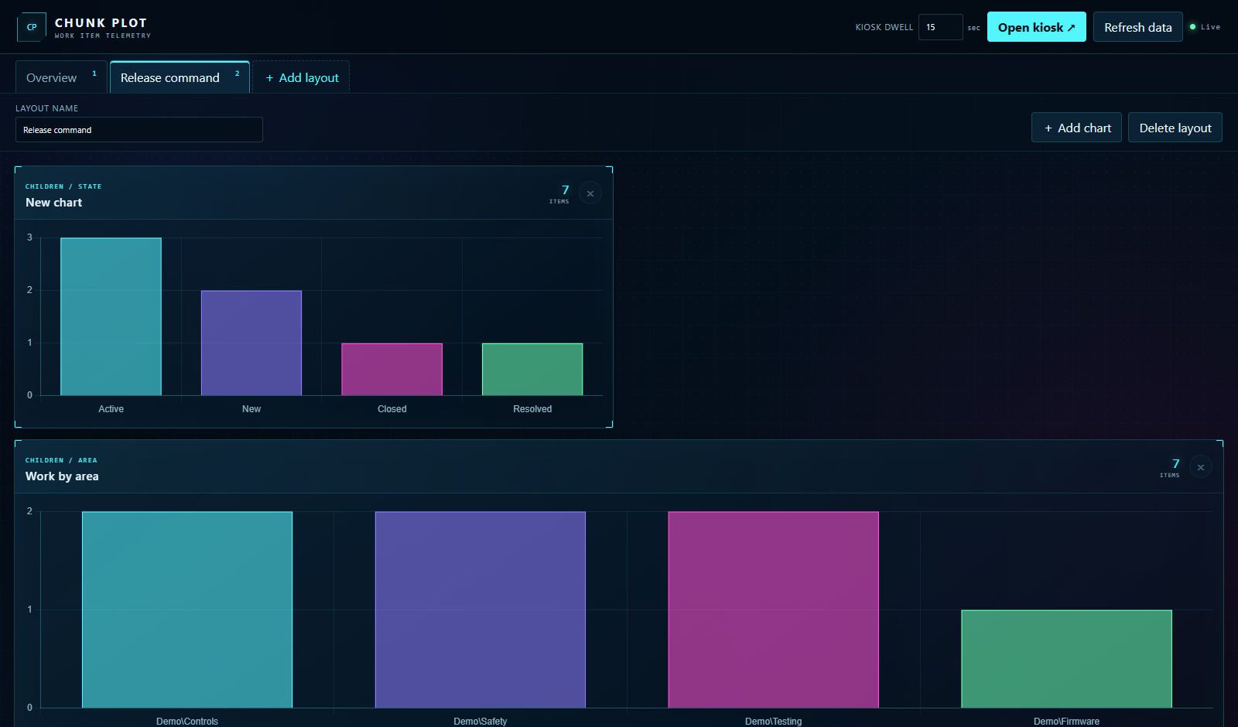Click the LAYOUT NAME label

tap(46, 108)
